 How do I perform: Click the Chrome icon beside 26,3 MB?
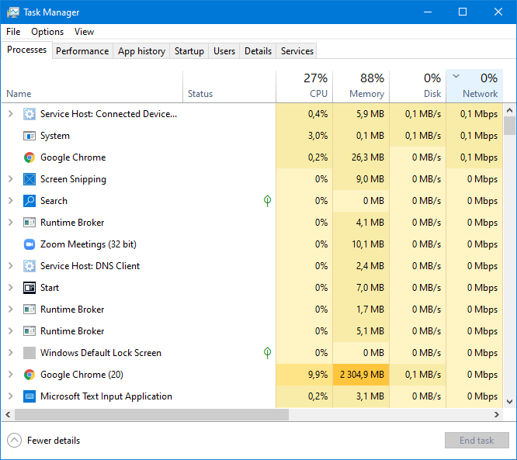(29, 157)
